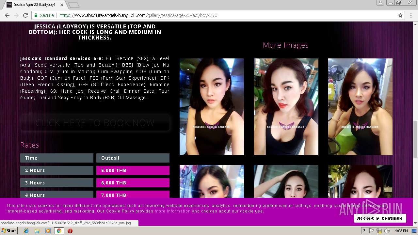Open the Windows Start menu
The image size is (418, 235).
tap(9, 231)
